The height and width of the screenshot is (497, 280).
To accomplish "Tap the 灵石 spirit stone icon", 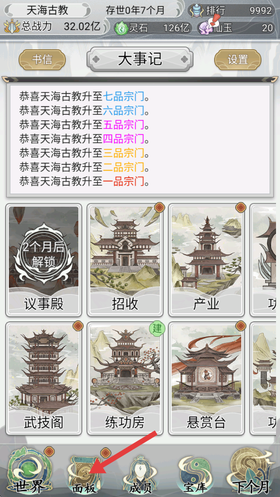I will pos(121,28).
